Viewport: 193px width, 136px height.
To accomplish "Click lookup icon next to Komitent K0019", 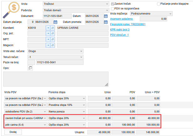I will point(53,28).
